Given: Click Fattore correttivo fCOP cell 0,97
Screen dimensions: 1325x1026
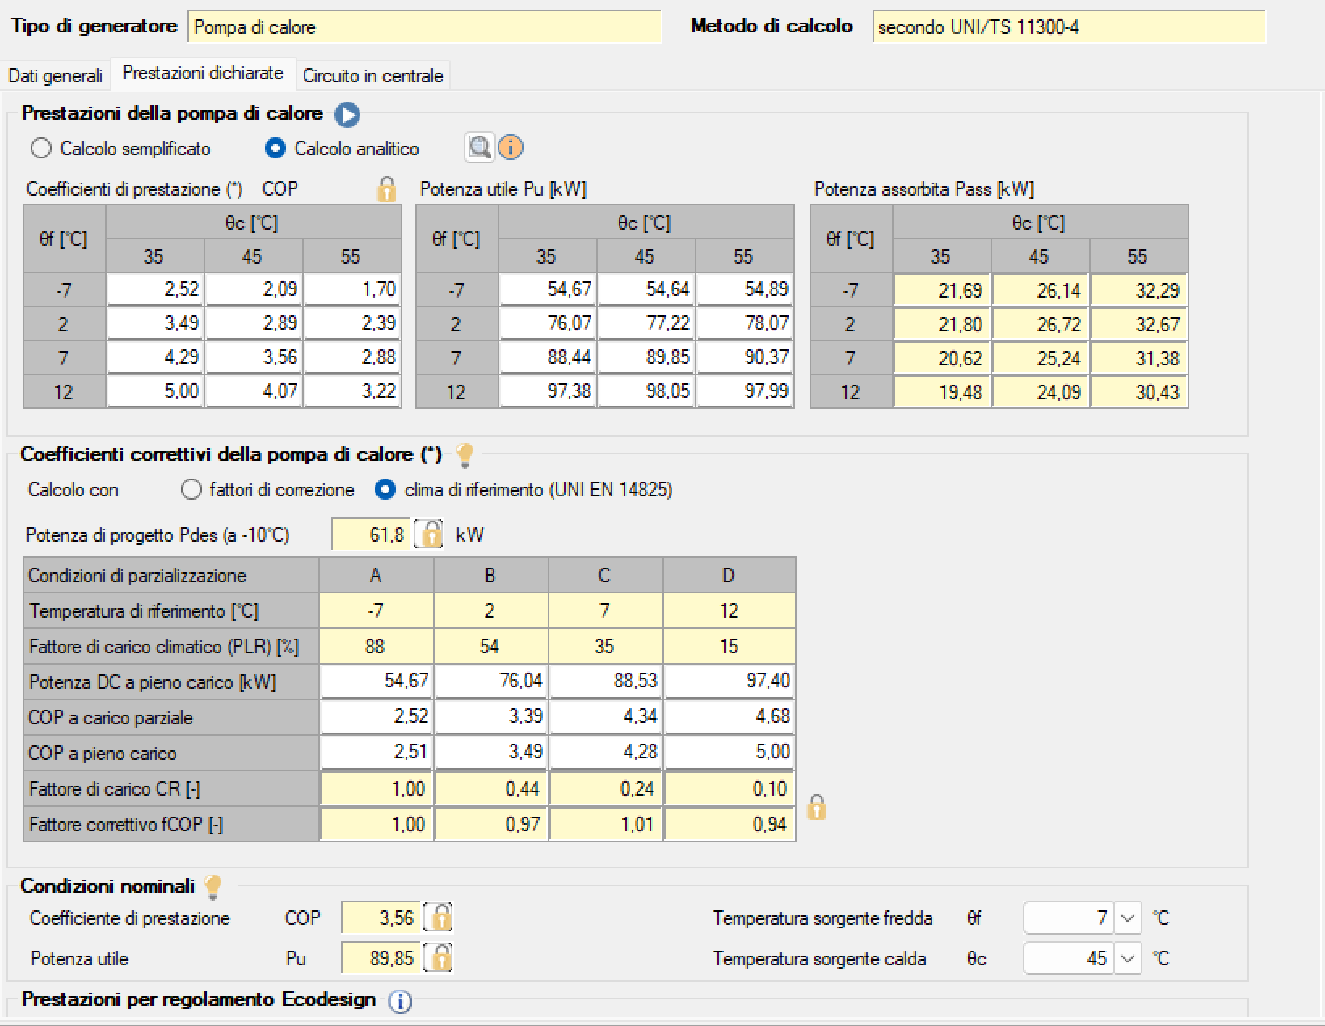Looking at the screenshot, I should tap(491, 824).
